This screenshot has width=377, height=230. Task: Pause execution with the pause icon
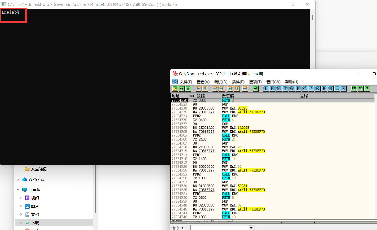pos(205,89)
